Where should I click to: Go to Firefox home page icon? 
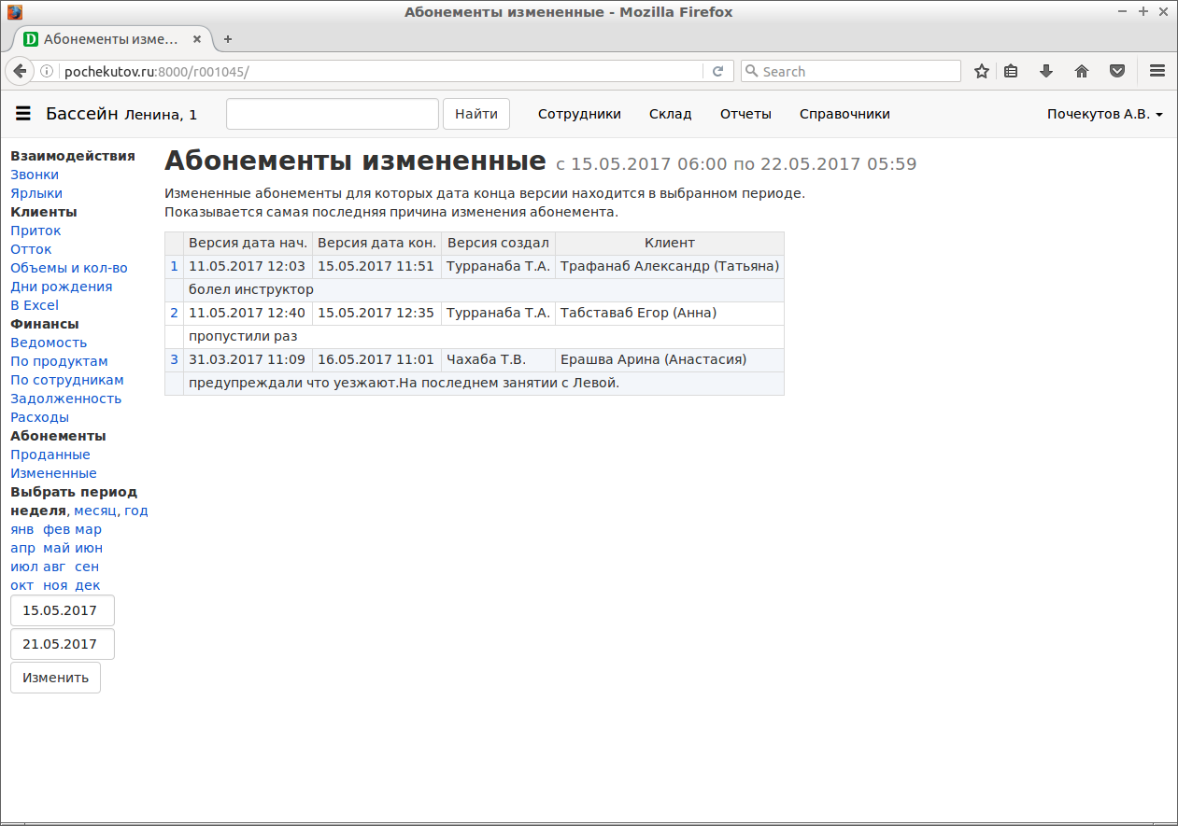point(1082,71)
